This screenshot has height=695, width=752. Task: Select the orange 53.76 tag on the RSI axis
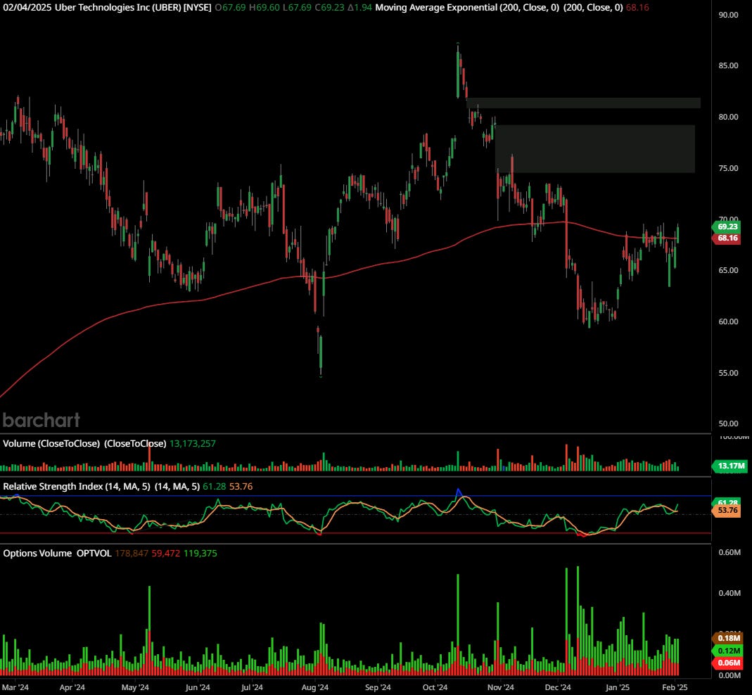point(727,510)
